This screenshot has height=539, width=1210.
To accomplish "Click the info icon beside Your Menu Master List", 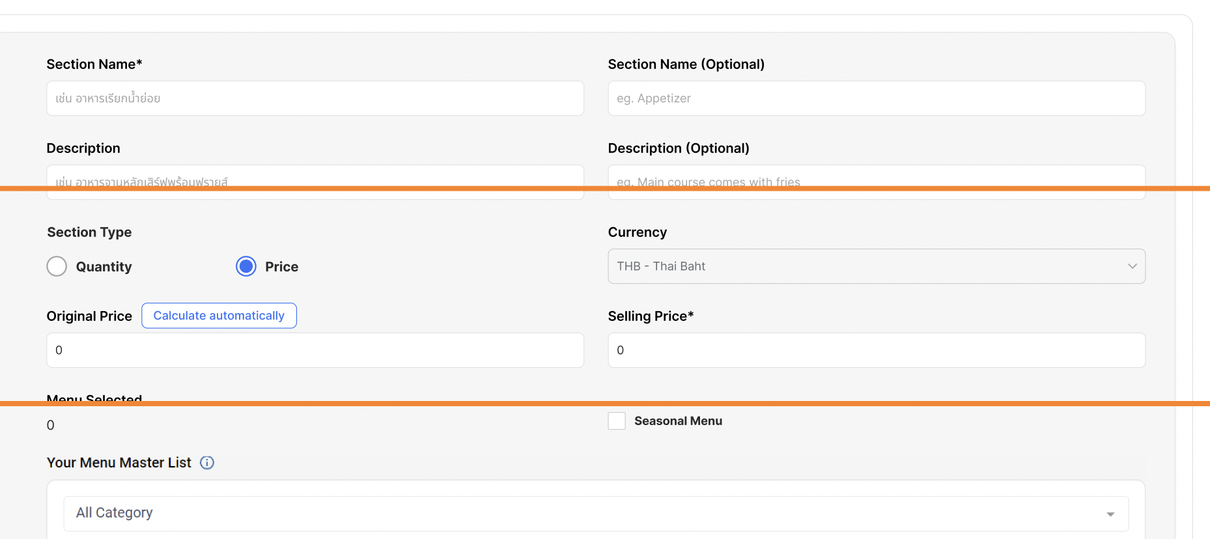I will pos(206,463).
